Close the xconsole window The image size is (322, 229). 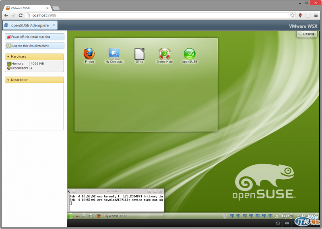pos(161,191)
